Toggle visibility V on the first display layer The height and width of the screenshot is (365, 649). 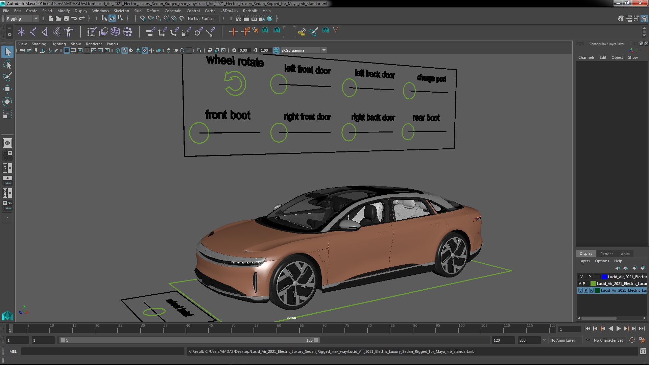581,277
